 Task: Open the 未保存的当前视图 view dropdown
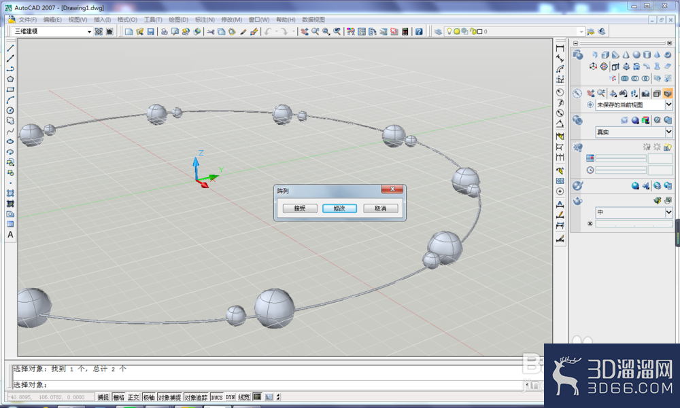(x=668, y=105)
